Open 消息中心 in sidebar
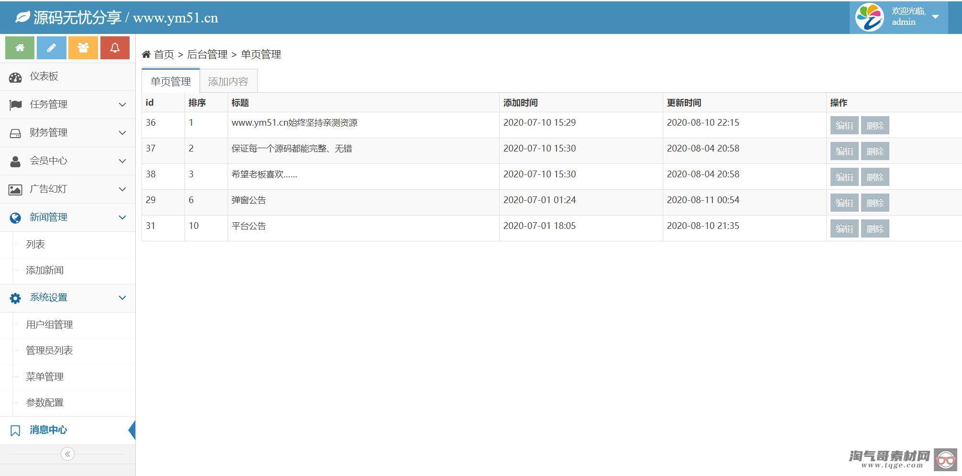This screenshot has height=476, width=962. coord(48,430)
